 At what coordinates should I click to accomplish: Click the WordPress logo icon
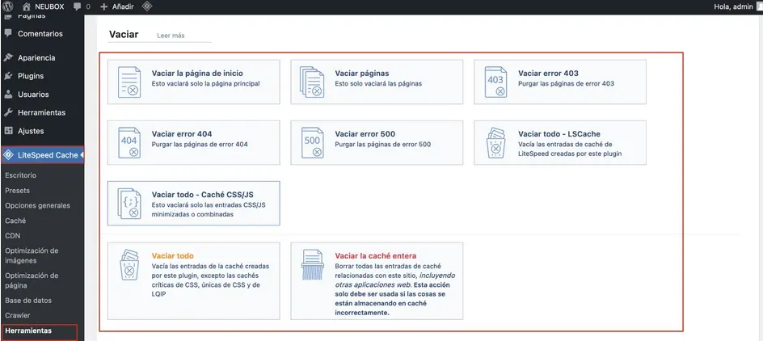click(x=8, y=6)
